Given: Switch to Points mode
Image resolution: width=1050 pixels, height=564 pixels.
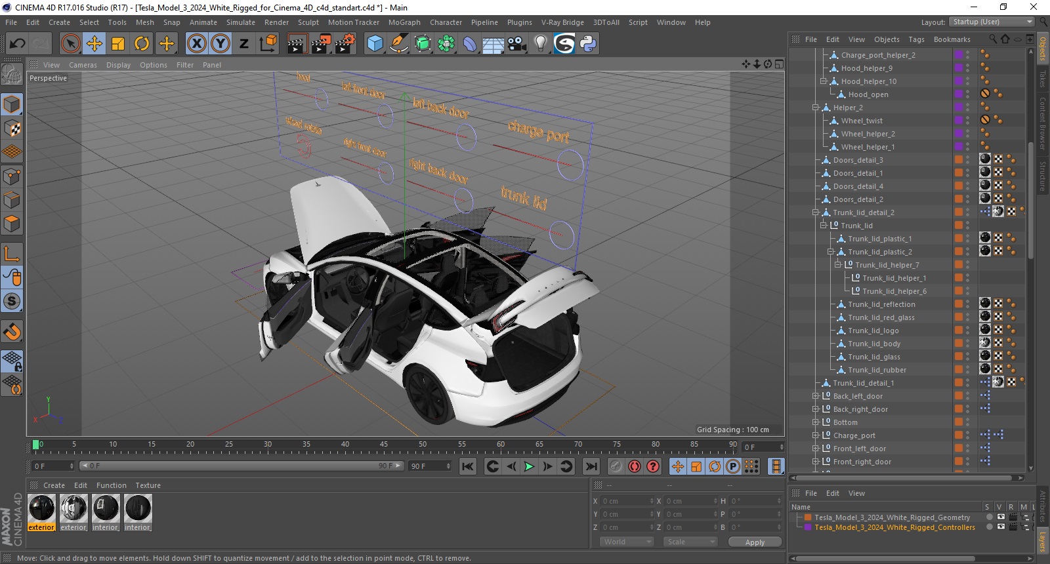Looking at the screenshot, I should tap(12, 176).
